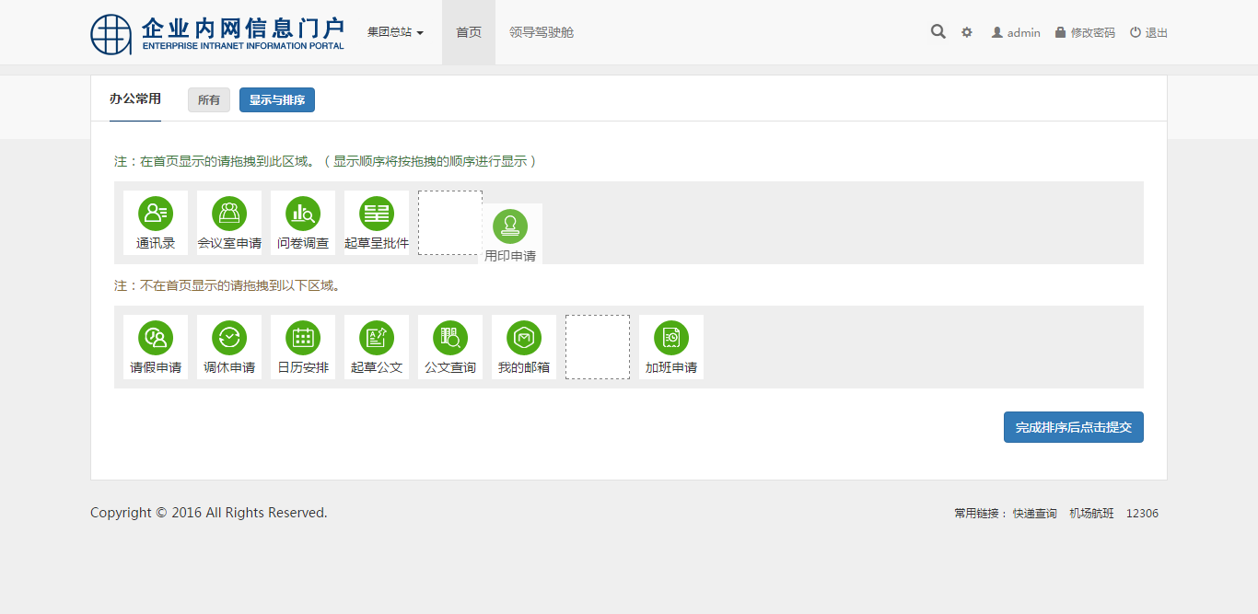Go to the 首页 home tab
This screenshot has width=1258, height=614.
tap(469, 32)
